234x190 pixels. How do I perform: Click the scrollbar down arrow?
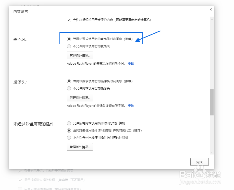coord(212,152)
